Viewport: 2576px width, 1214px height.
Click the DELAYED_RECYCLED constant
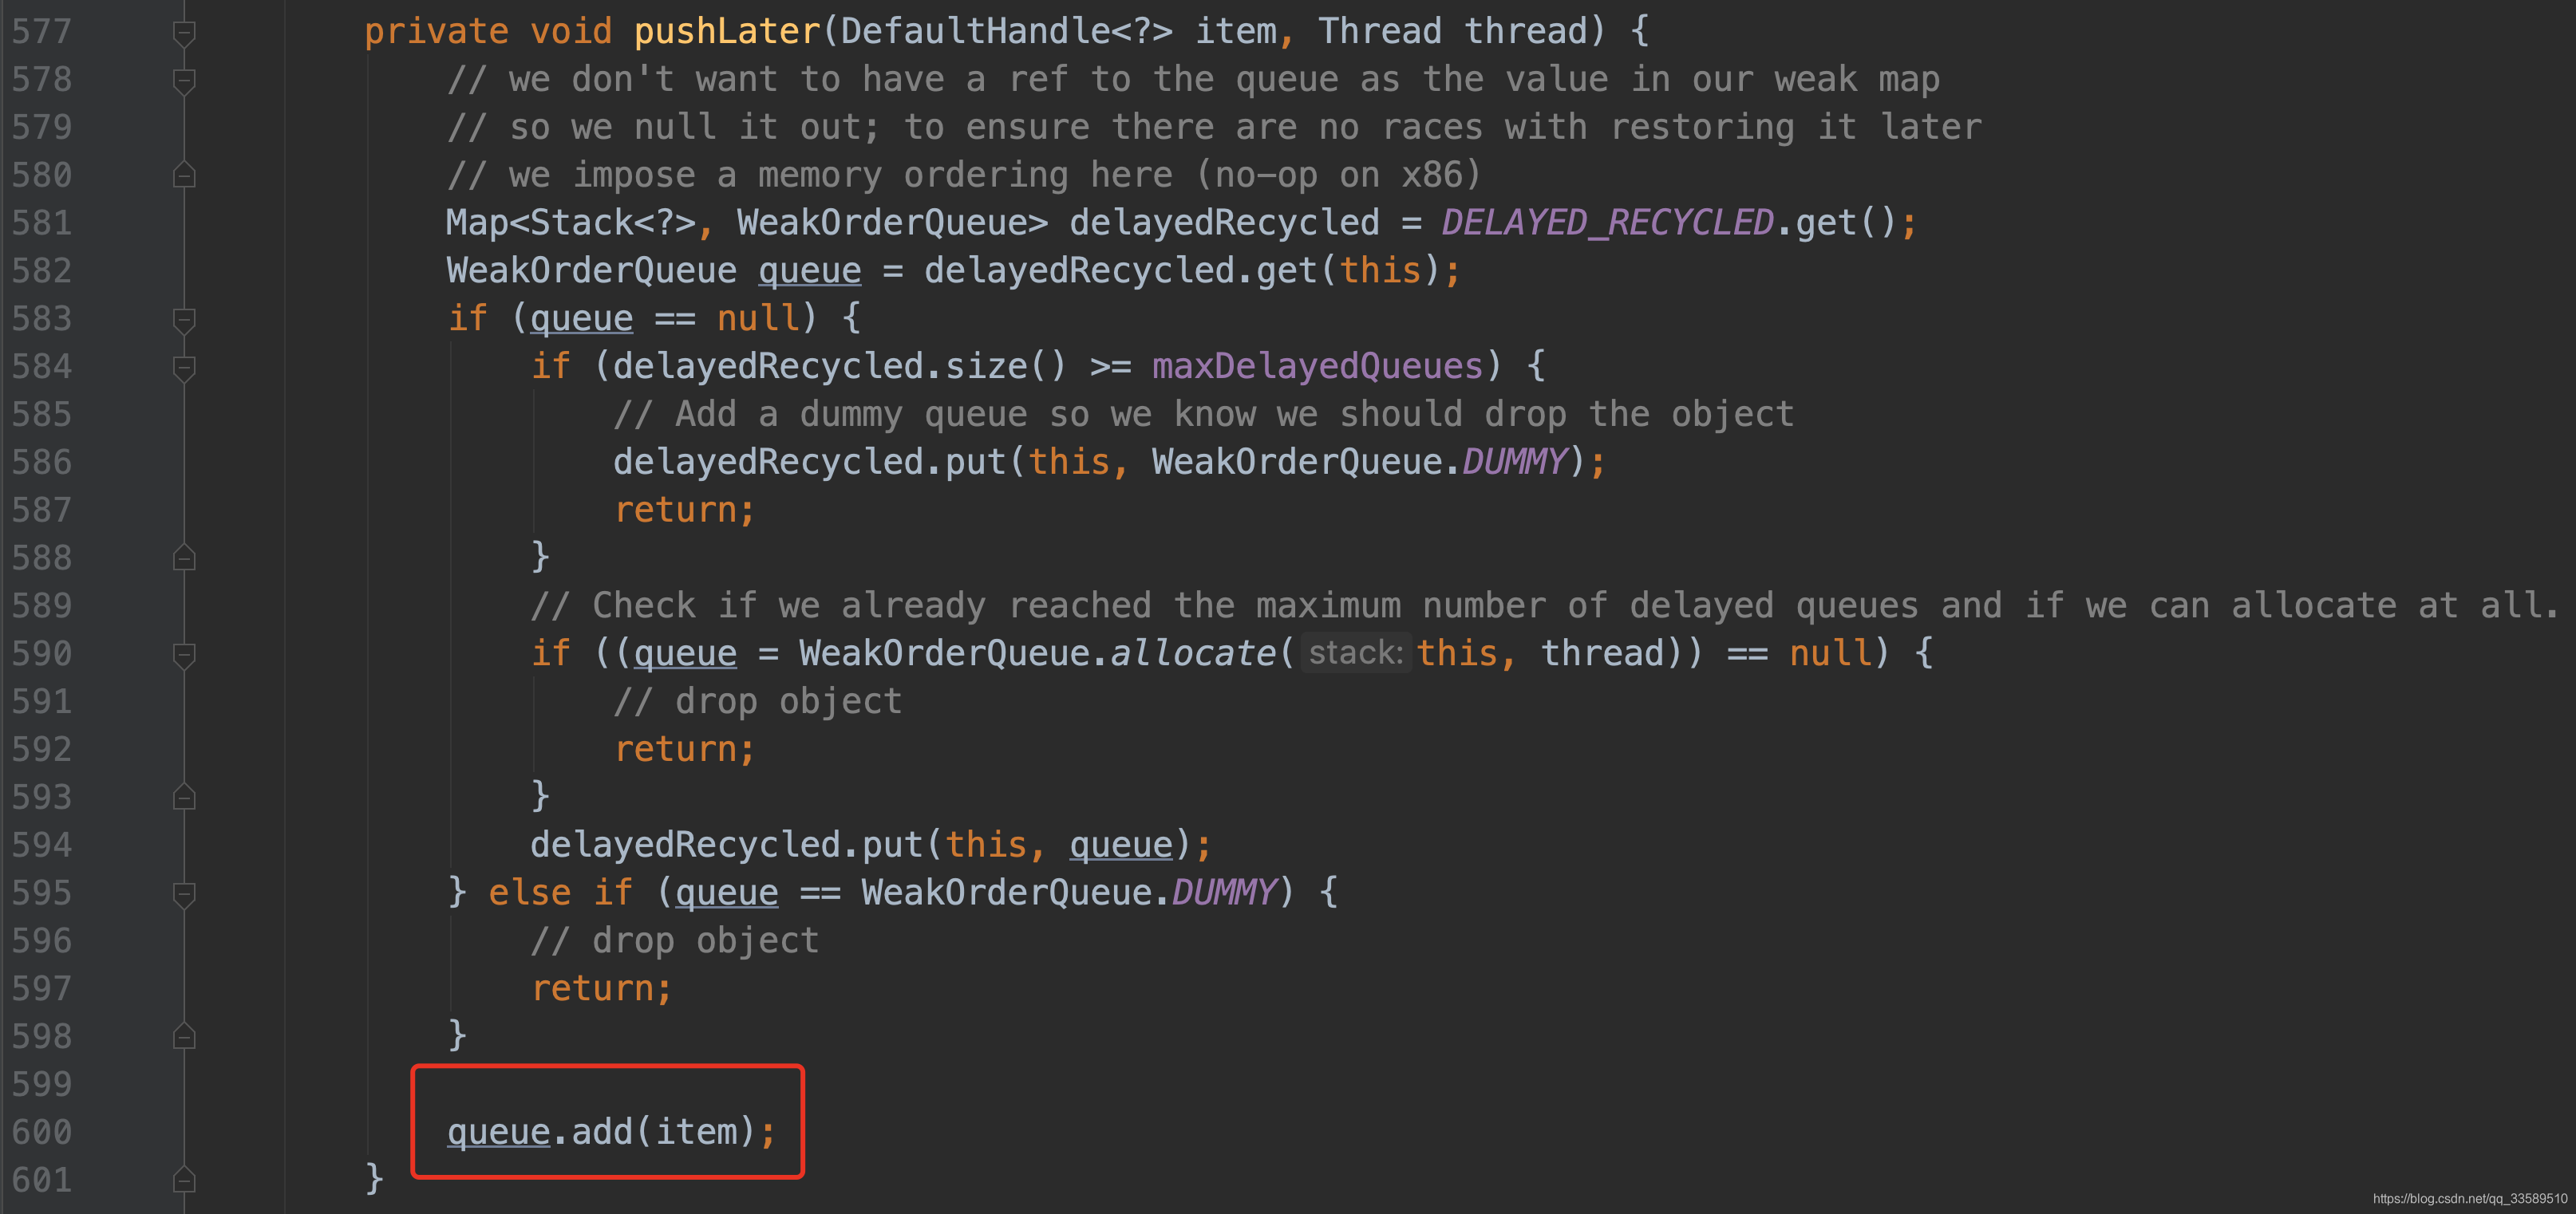tap(1607, 223)
